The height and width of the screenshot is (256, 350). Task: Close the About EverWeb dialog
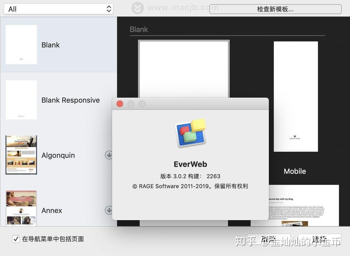click(120, 103)
